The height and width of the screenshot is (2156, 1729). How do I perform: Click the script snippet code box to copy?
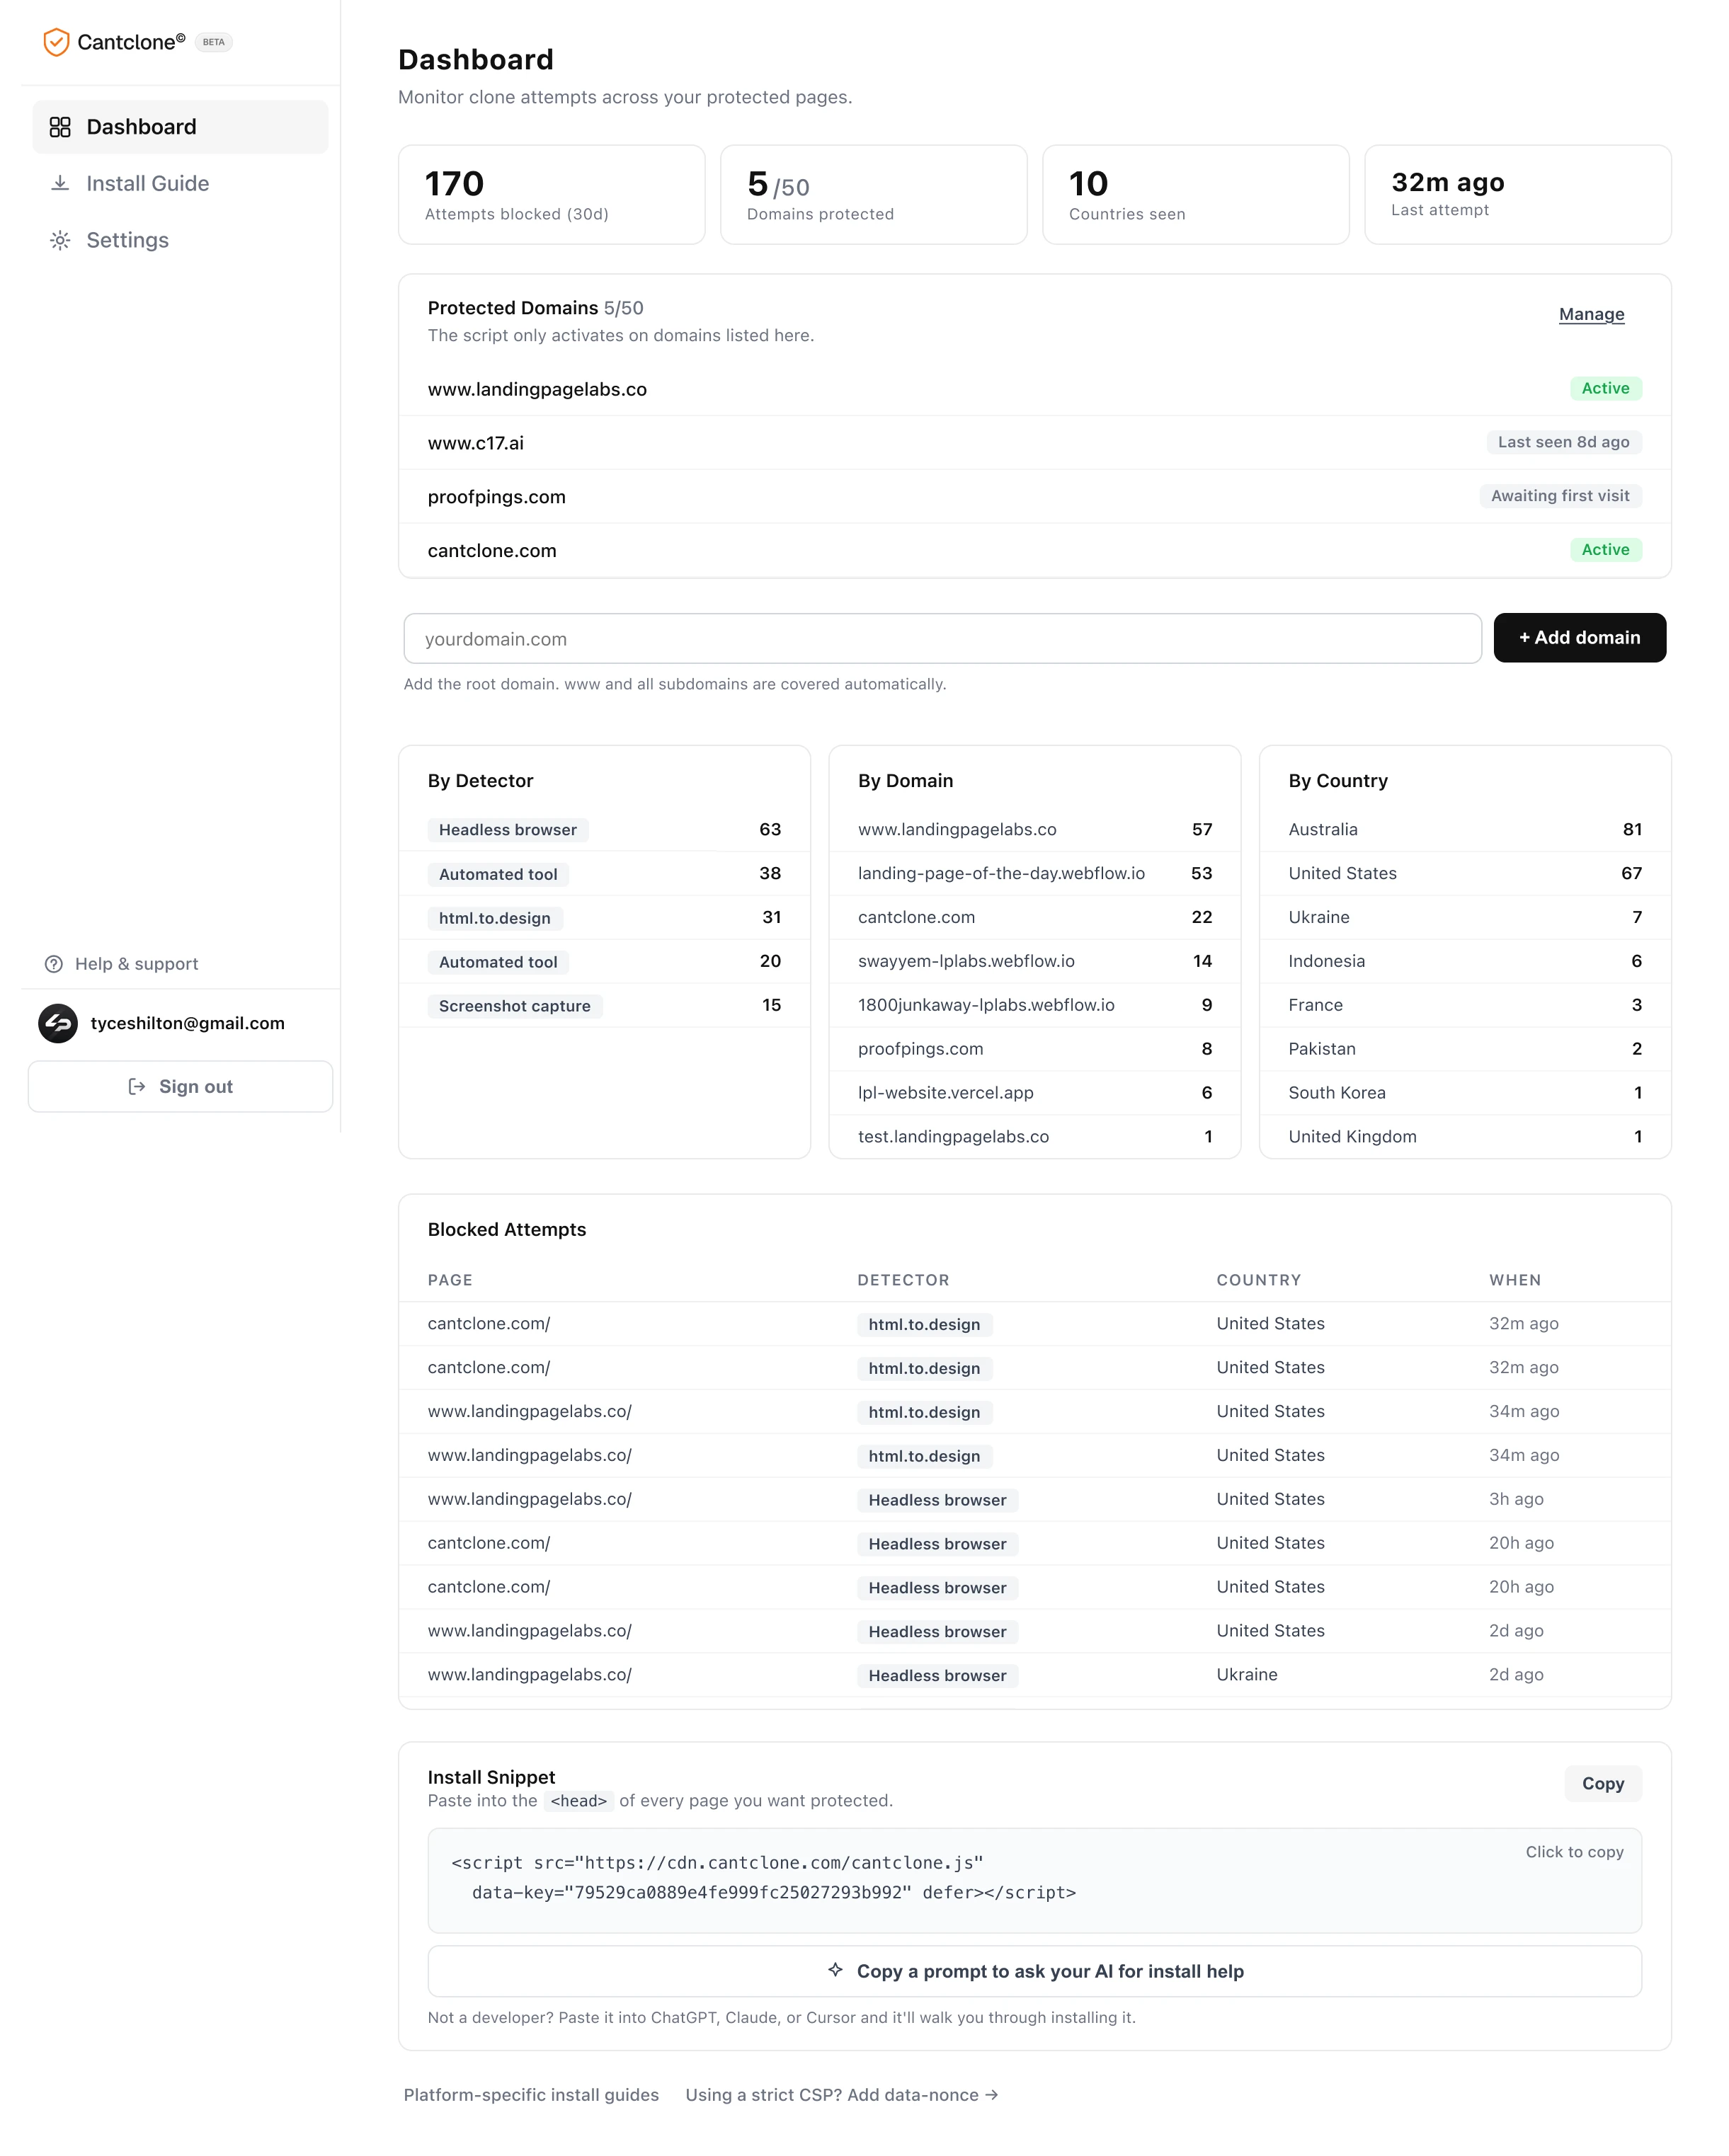pos(1034,1879)
